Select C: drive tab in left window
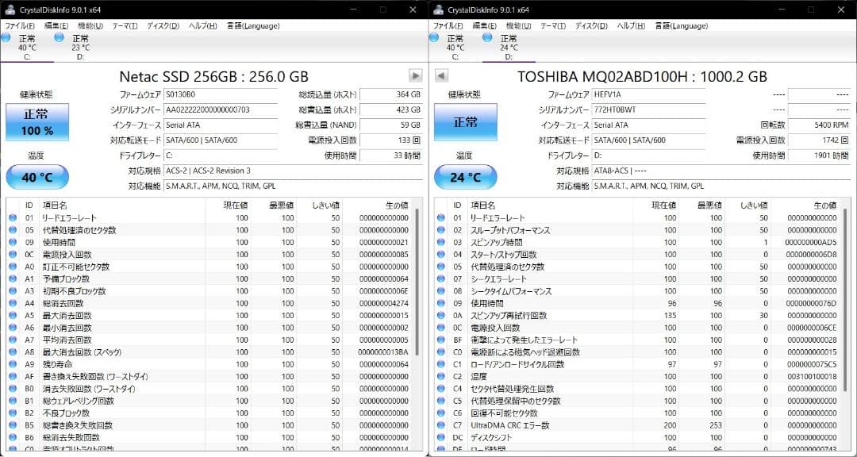 [x=27, y=47]
